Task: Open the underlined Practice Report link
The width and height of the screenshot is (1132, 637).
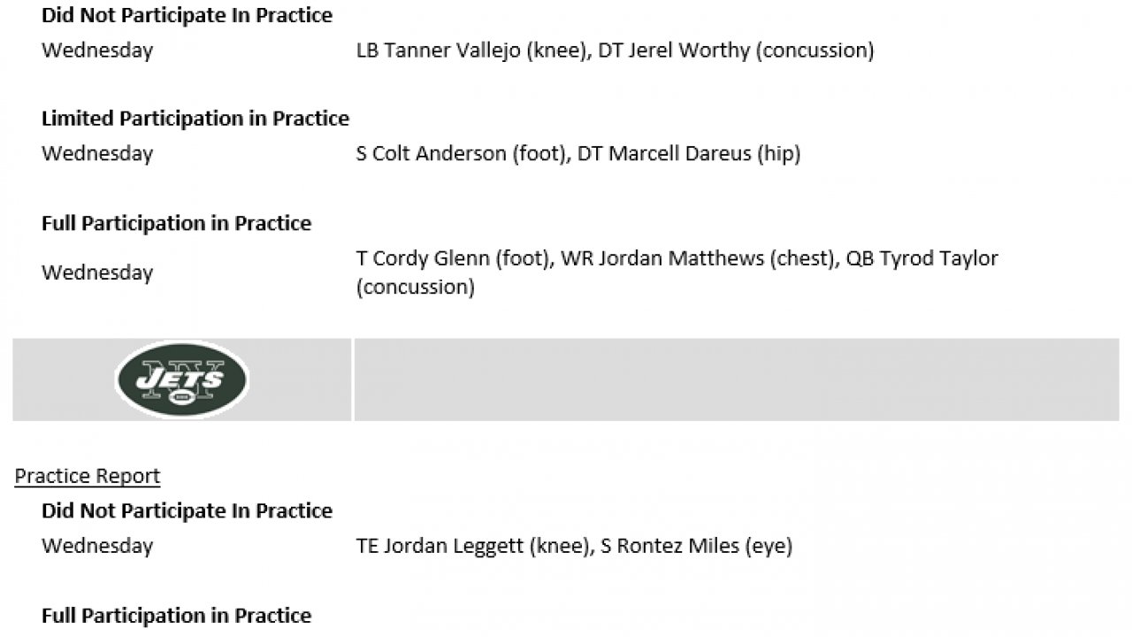Action: click(88, 476)
